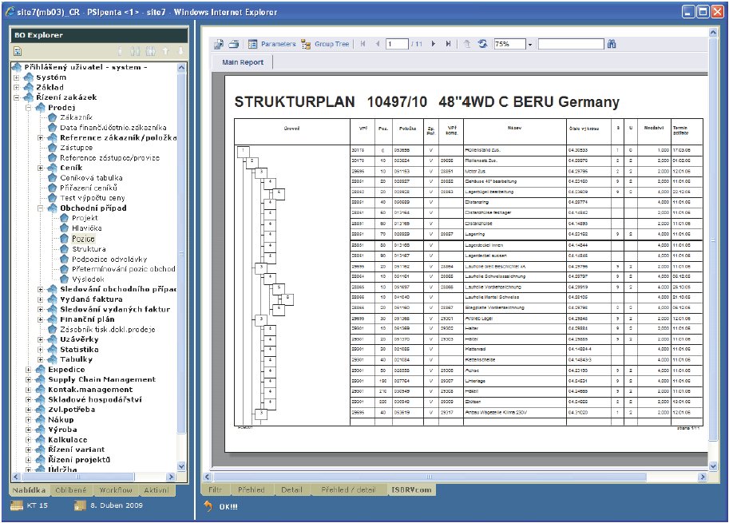Open Test výpočtu ceny item
This screenshot has width=729, height=523.
pyautogui.click(x=93, y=198)
